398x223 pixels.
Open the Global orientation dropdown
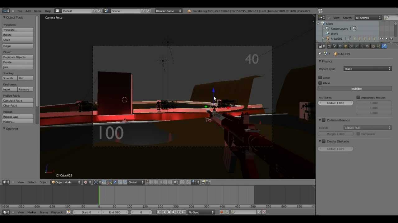pyautogui.click(x=136, y=182)
